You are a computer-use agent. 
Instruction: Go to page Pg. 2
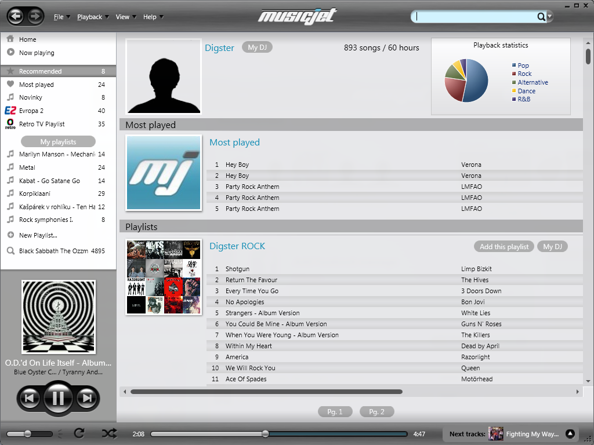[376, 412]
